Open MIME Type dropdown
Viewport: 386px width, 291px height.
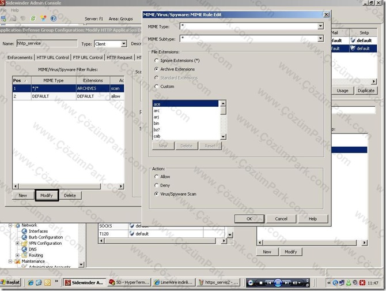pyautogui.click(x=320, y=26)
